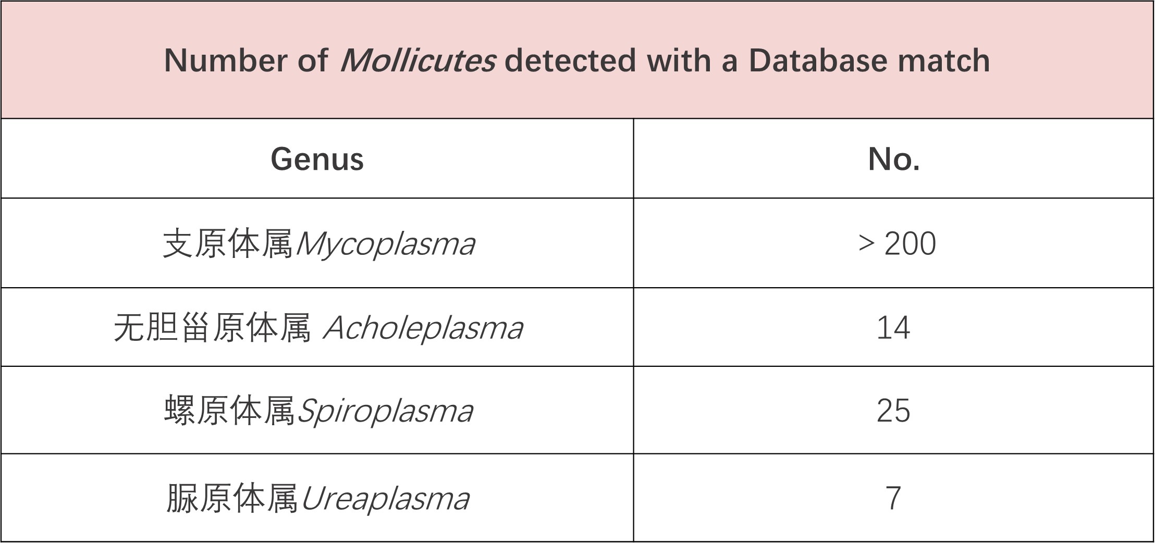The image size is (1155, 543).
Task: Click the Chinese text 支原体属
Action: pyautogui.click(x=228, y=243)
